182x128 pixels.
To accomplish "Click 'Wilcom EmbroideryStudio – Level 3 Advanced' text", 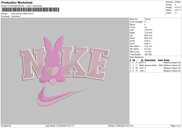I will [22, 6].
